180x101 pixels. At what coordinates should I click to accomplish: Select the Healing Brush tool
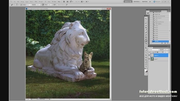pyautogui.click(x=146, y=33)
